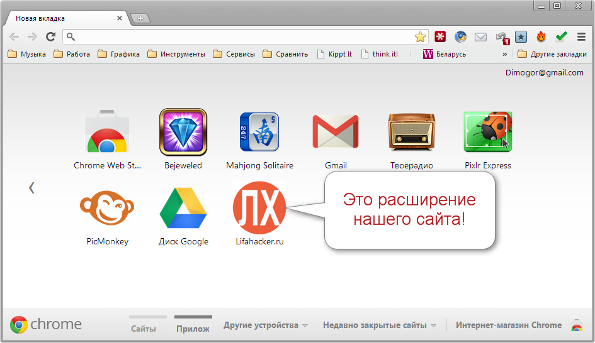Image resolution: width=595 pixels, height=343 pixels.
Task: Show hidden bookmarks via the chevron
Action: tap(504, 54)
